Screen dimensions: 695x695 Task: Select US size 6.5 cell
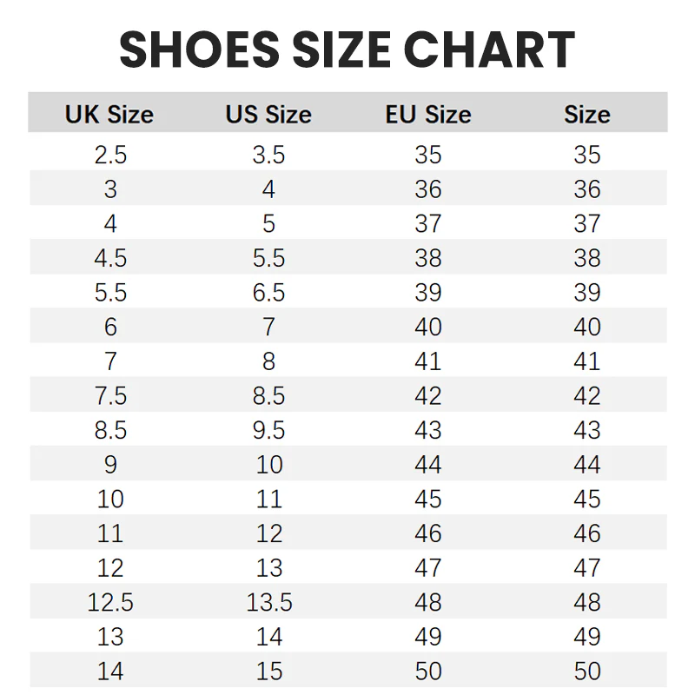(x=268, y=293)
